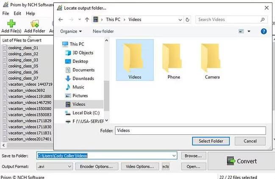Screen dimensions: 275x179
Task: Click the Select Folder button
Action: [x=211, y=141]
